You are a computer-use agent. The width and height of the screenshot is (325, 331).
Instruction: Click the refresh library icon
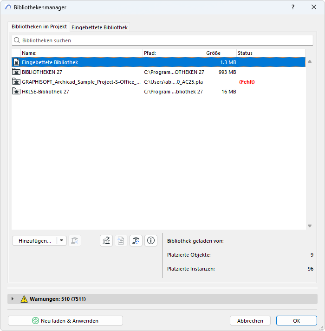[136, 241]
